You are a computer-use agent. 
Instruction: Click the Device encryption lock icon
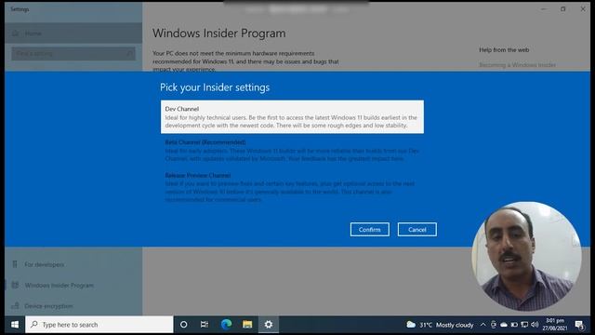[15, 305]
